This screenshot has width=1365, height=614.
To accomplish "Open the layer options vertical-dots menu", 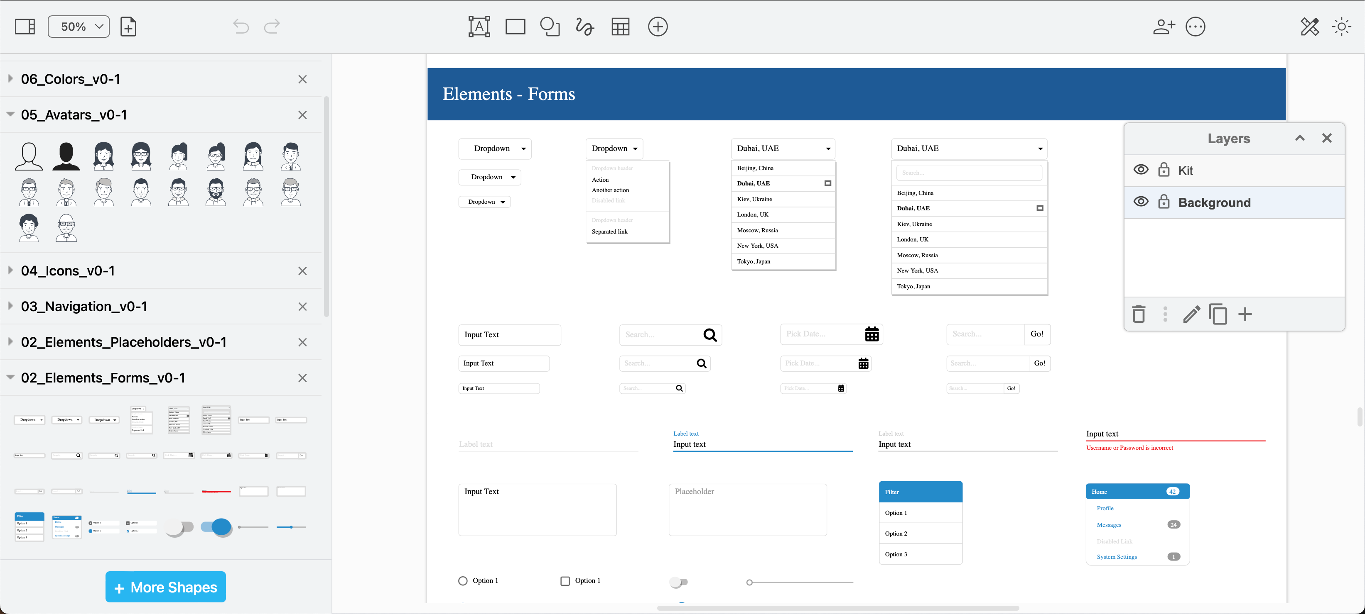I will click(1165, 314).
